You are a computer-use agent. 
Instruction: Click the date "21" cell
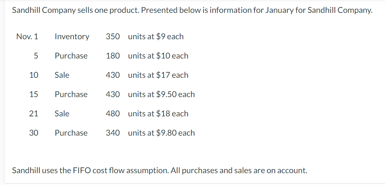[34, 114]
